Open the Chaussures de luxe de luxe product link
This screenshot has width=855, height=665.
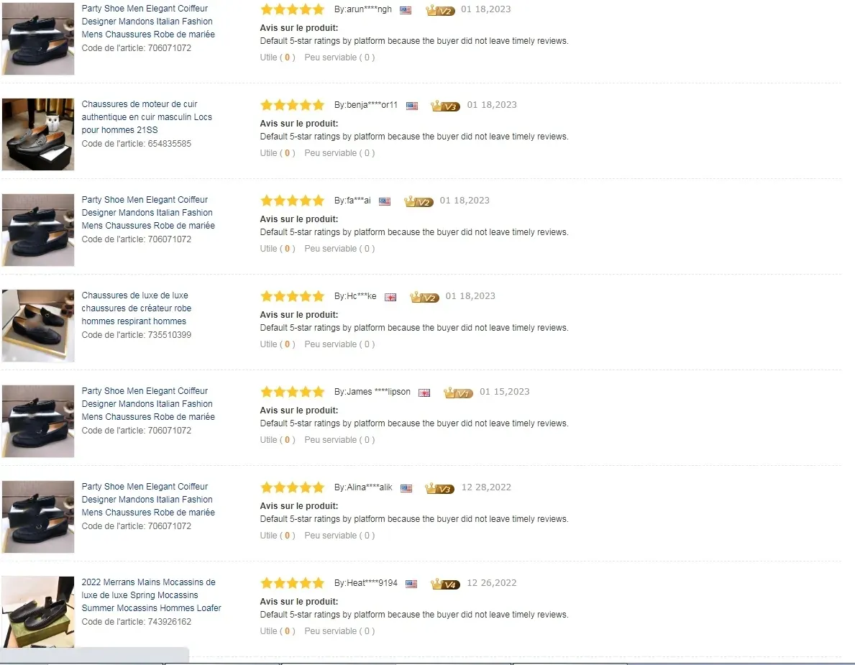click(137, 308)
